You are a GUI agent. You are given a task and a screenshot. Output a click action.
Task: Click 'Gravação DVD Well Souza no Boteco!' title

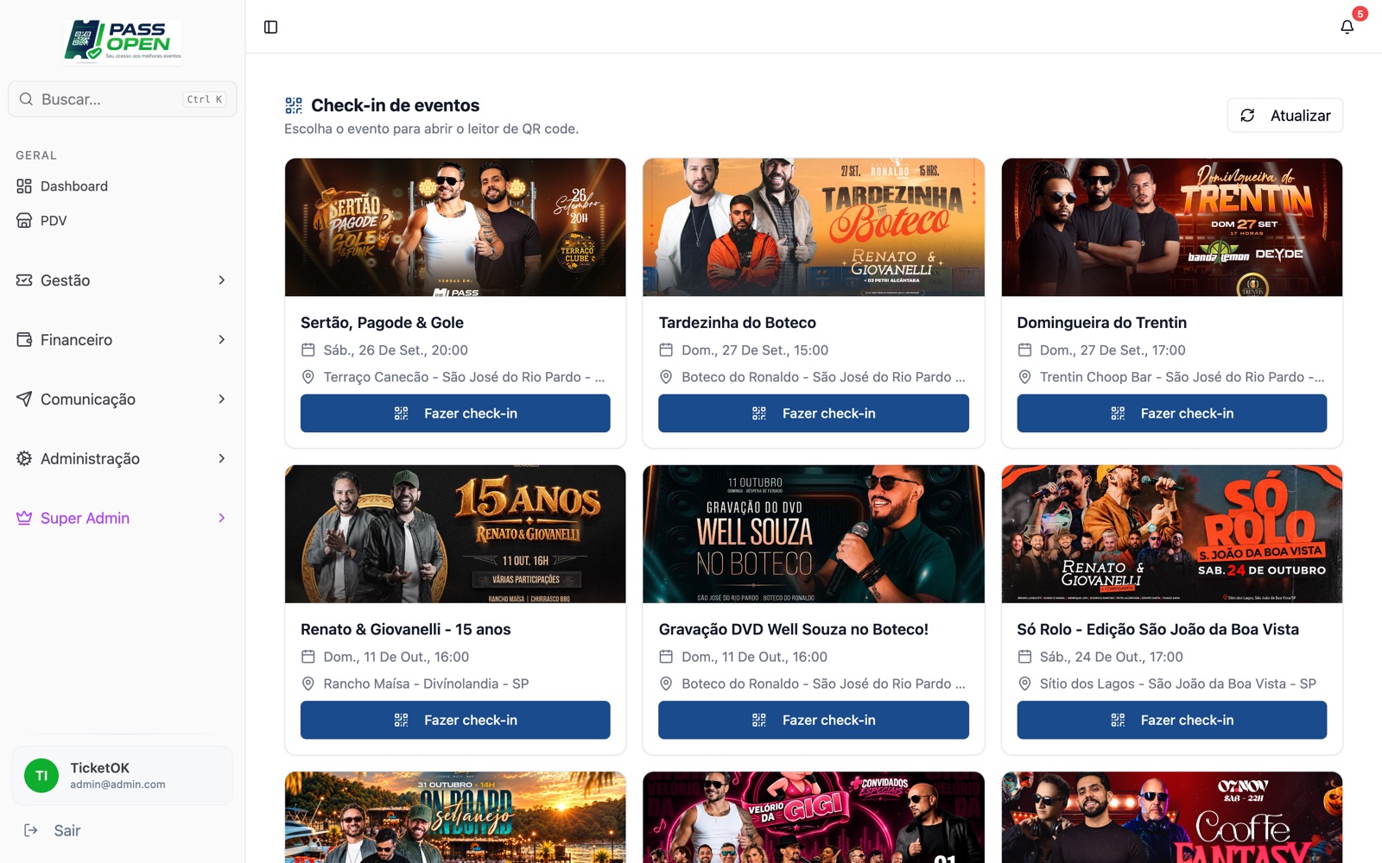[793, 629]
